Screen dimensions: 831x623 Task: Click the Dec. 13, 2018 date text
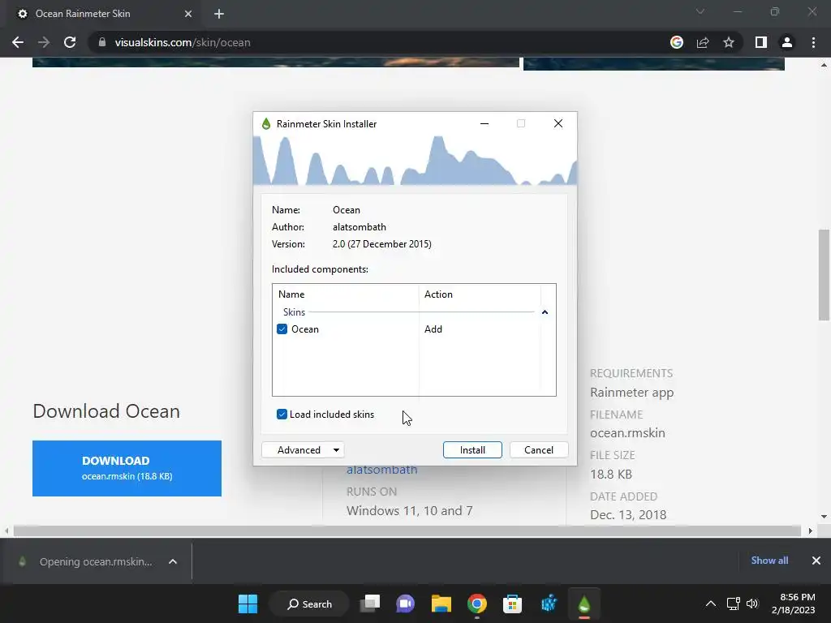(x=628, y=515)
